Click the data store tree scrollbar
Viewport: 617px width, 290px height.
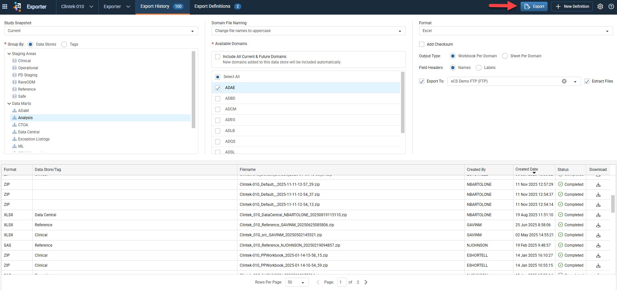[193, 89]
